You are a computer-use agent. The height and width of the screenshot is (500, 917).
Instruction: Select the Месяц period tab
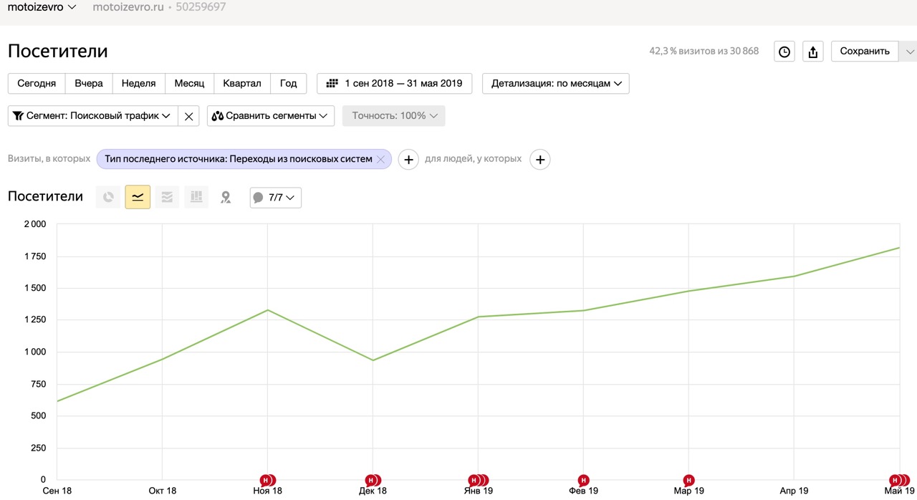[x=189, y=83]
